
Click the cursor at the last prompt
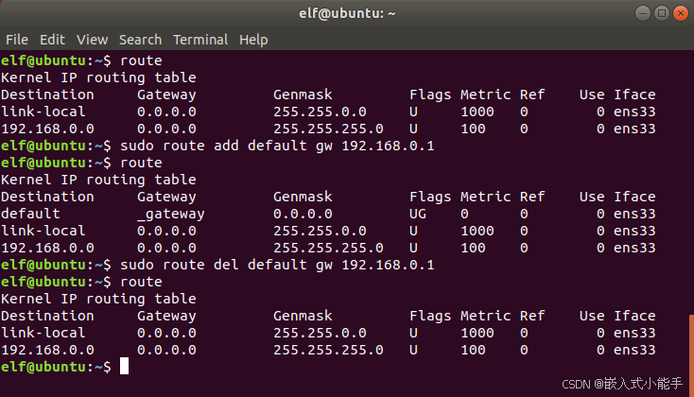coord(125,367)
